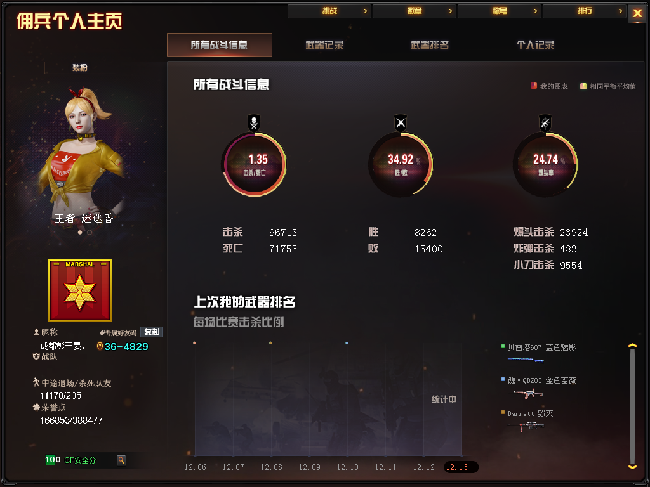This screenshot has width=650, height=487.
Task: Open the 个人记录 tab
Action: [535, 45]
